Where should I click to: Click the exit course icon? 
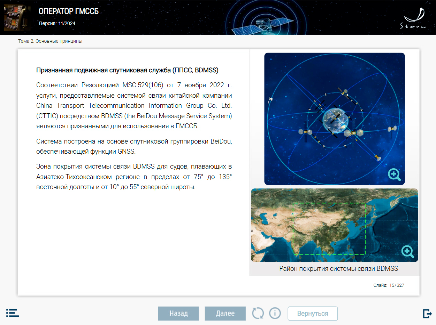click(427, 314)
